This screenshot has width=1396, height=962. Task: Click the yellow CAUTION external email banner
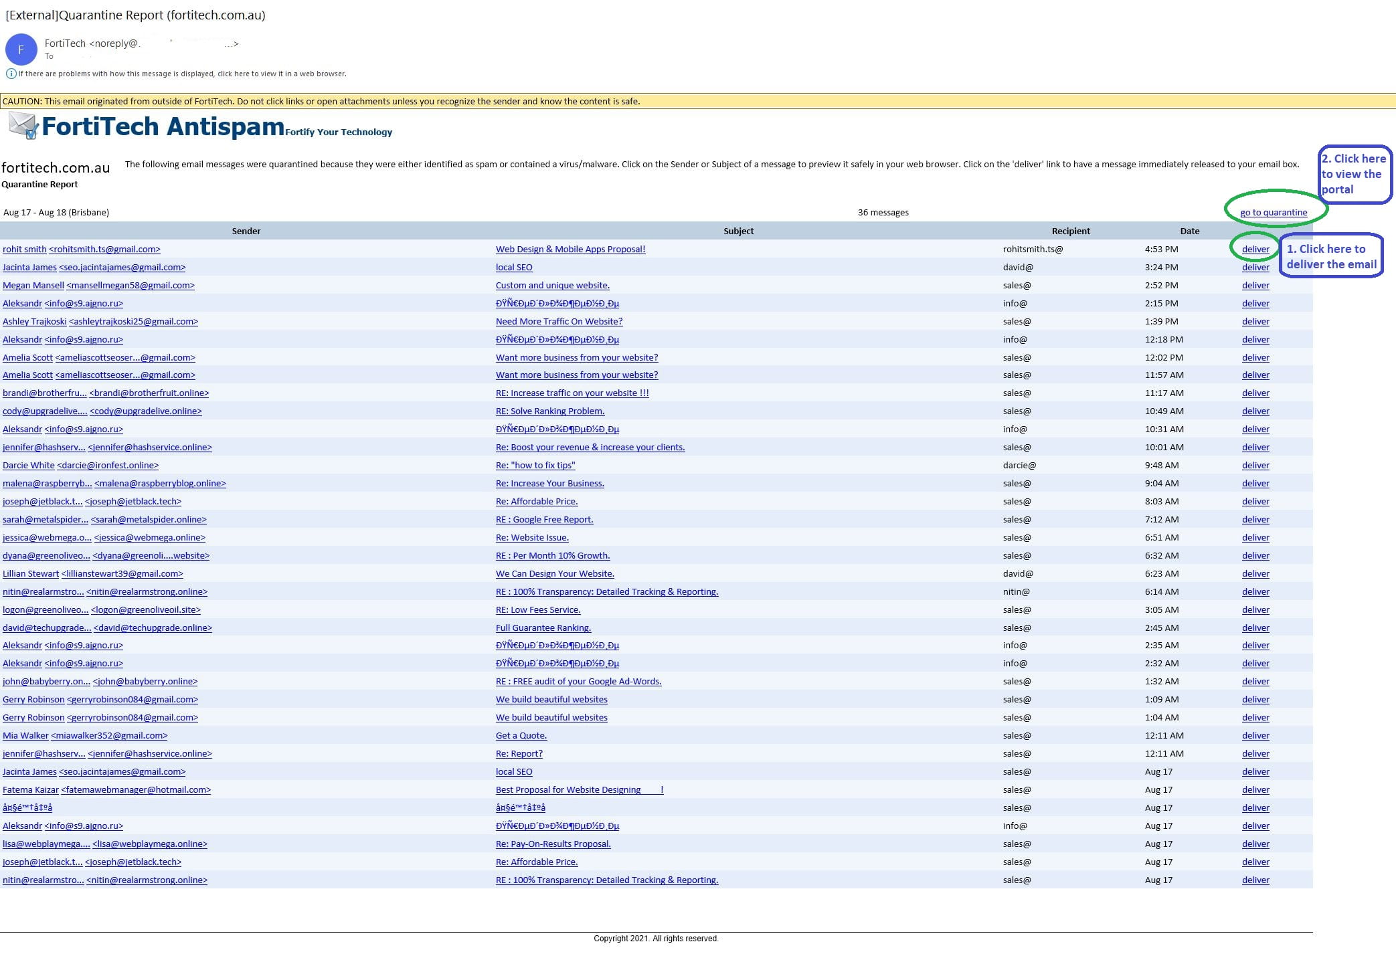tap(698, 101)
